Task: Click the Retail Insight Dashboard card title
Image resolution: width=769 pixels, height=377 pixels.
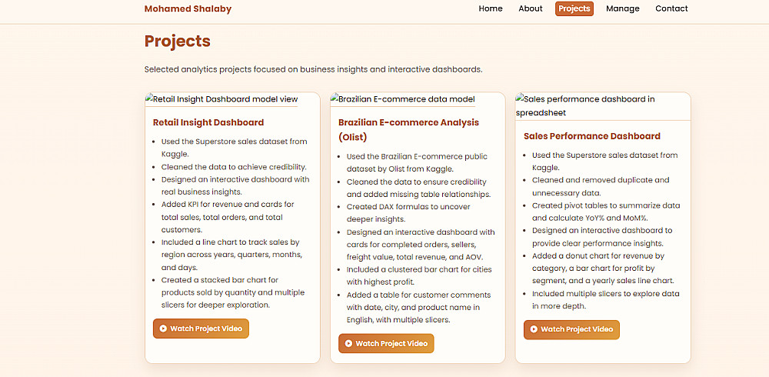Action: [208, 122]
